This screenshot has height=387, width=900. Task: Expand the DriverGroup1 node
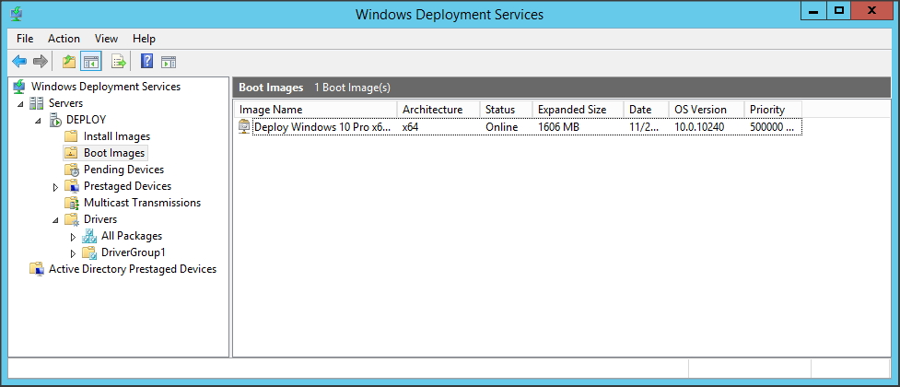(73, 253)
